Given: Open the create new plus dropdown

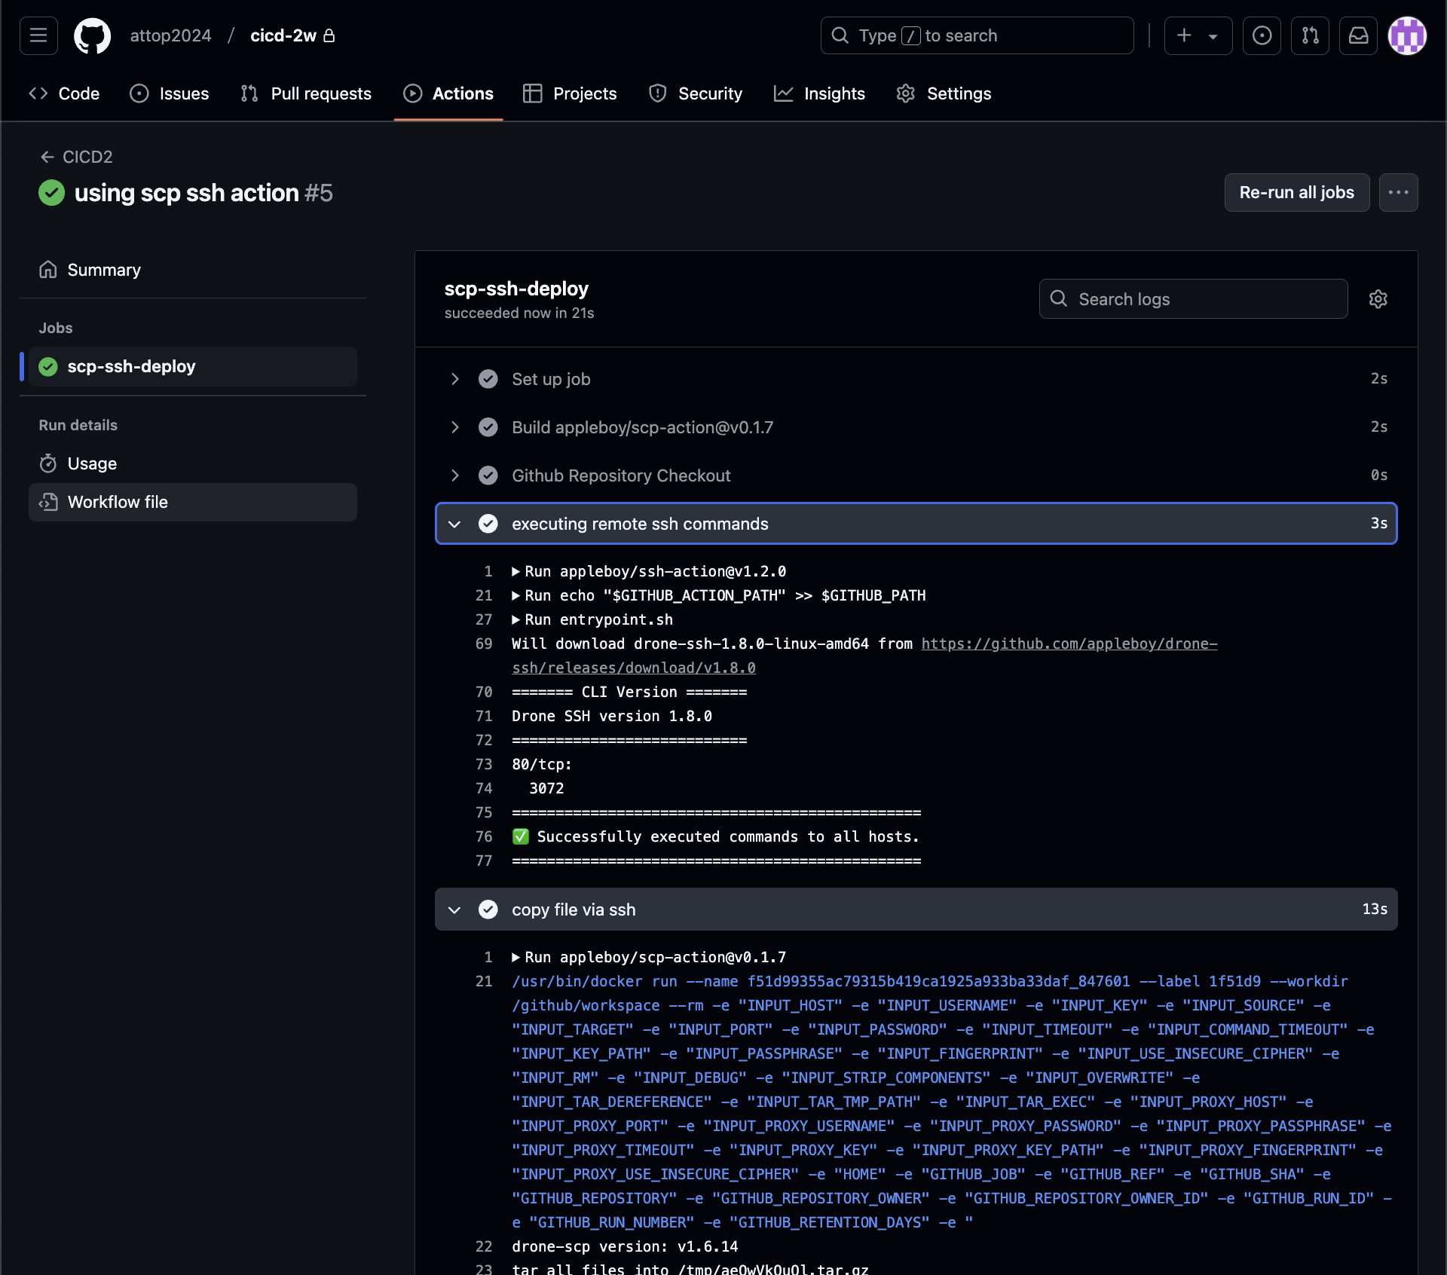Looking at the screenshot, I should click(x=1198, y=35).
